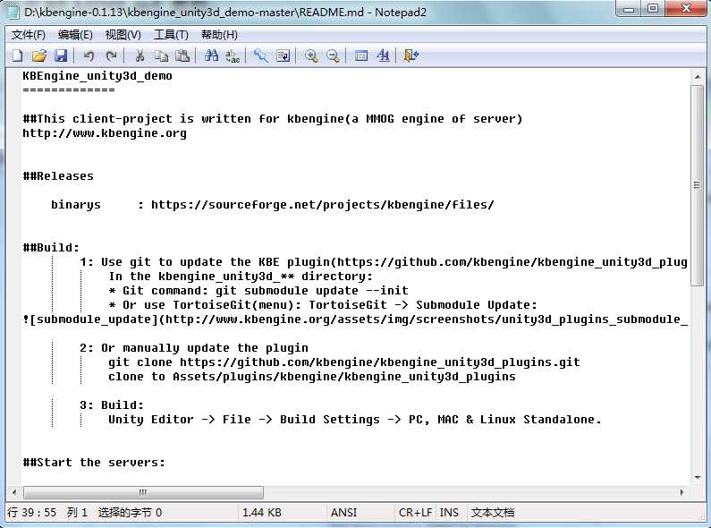Screen dimensions: 711x528
Task: Click the ANSI encoding status field
Action: (343, 513)
